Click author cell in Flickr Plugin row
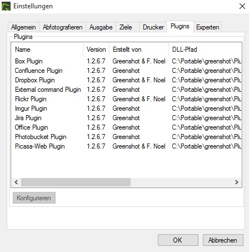The width and height of the screenshot is (249, 252). [139, 99]
